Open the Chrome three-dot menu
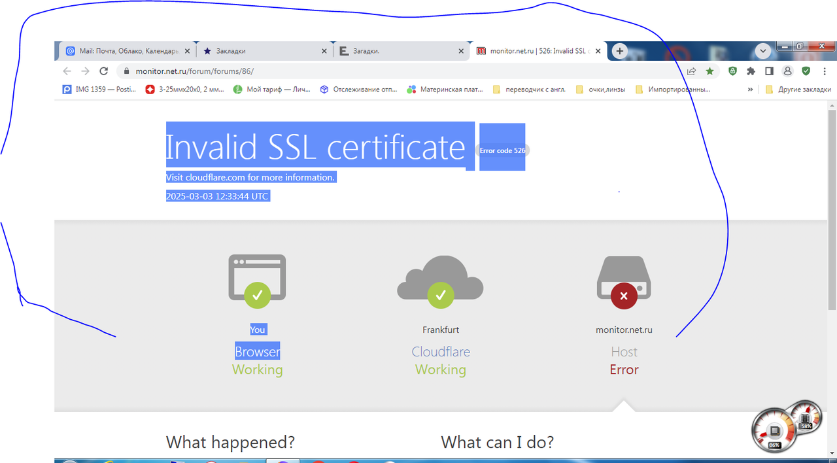The width and height of the screenshot is (837, 463). click(x=823, y=71)
